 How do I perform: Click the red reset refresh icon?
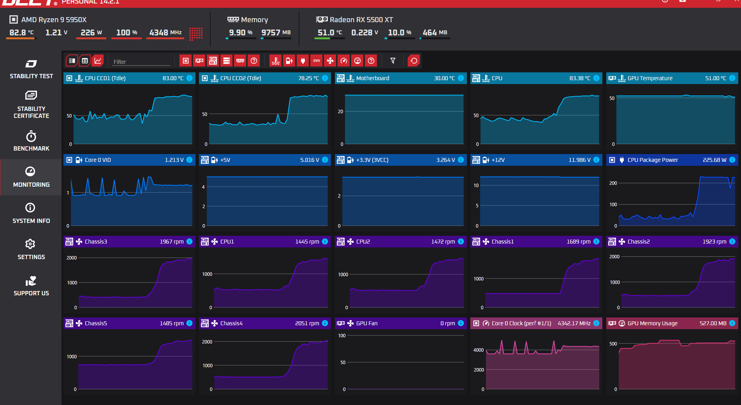(414, 61)
